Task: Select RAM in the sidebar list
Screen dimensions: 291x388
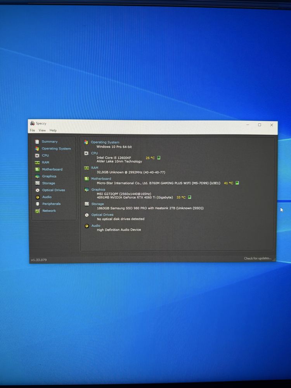Action: [45, 162]
